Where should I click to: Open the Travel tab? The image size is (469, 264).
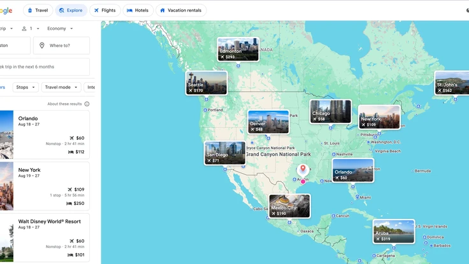point(38,10)
